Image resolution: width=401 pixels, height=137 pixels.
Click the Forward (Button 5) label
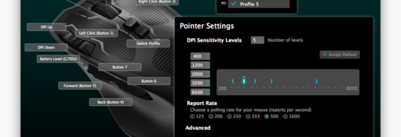[80, 86]
